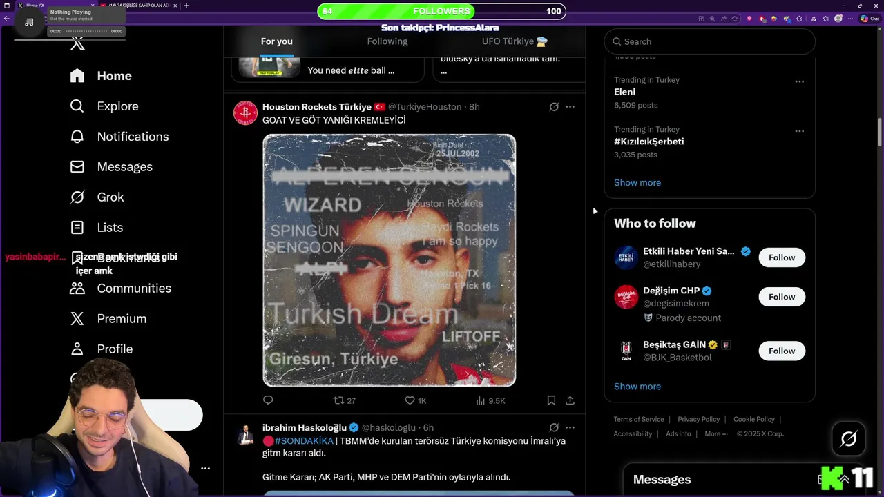Open the Copilot Chat button
The width and height of the screenshot is (884, 497).
869,19
